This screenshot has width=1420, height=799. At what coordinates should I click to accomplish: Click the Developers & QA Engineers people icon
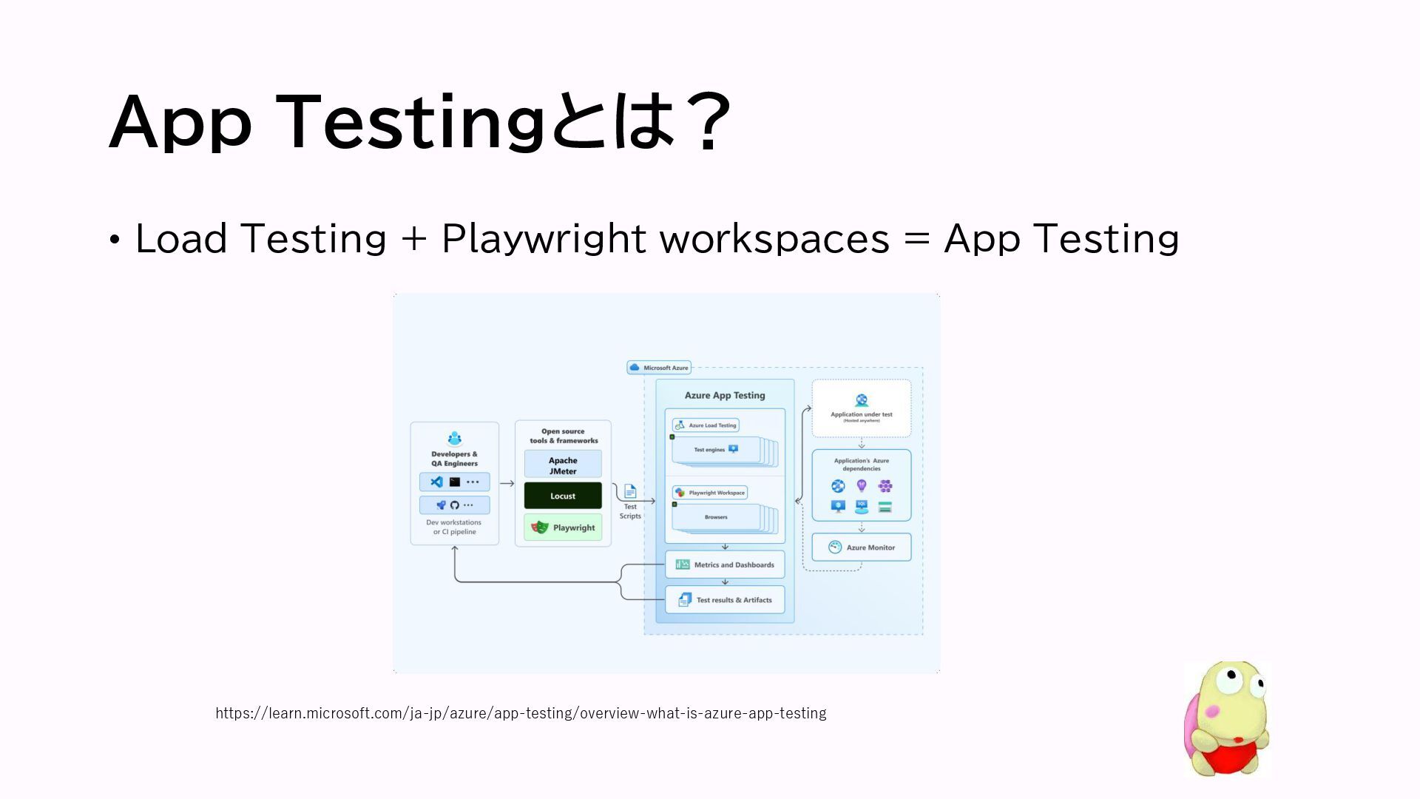click(455, 439)
